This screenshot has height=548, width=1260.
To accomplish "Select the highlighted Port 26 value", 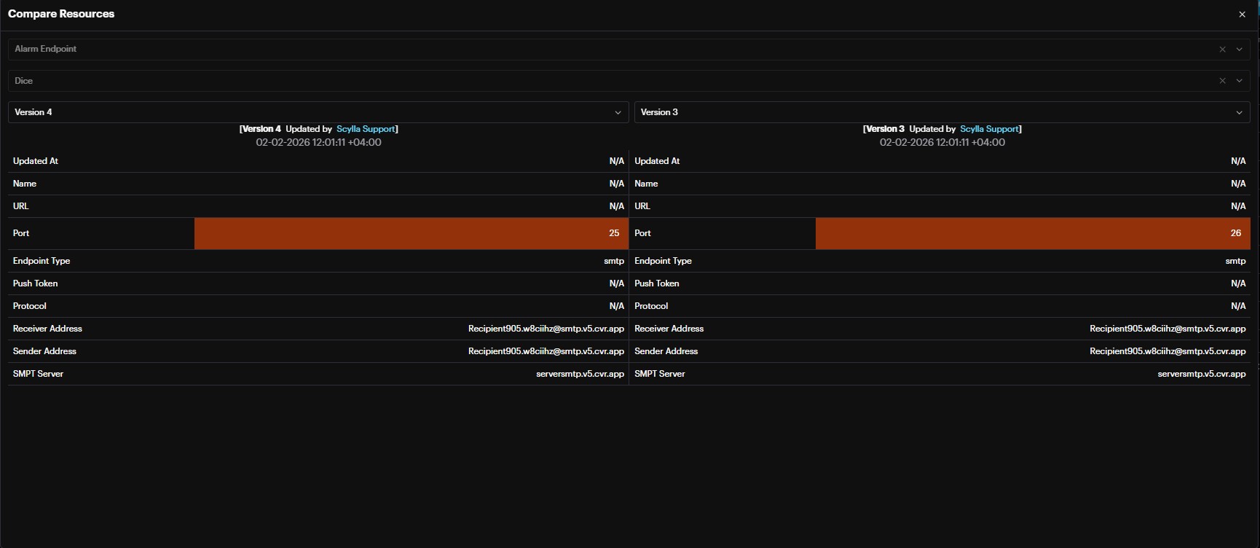I will [1235, 233].
